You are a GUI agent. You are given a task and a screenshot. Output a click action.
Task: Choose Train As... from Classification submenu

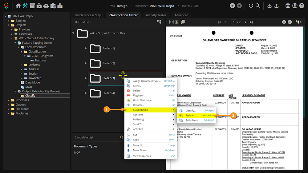(191, 116)
